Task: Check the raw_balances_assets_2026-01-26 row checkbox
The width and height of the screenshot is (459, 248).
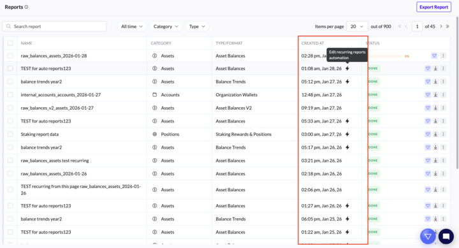Action: (10, 173)
